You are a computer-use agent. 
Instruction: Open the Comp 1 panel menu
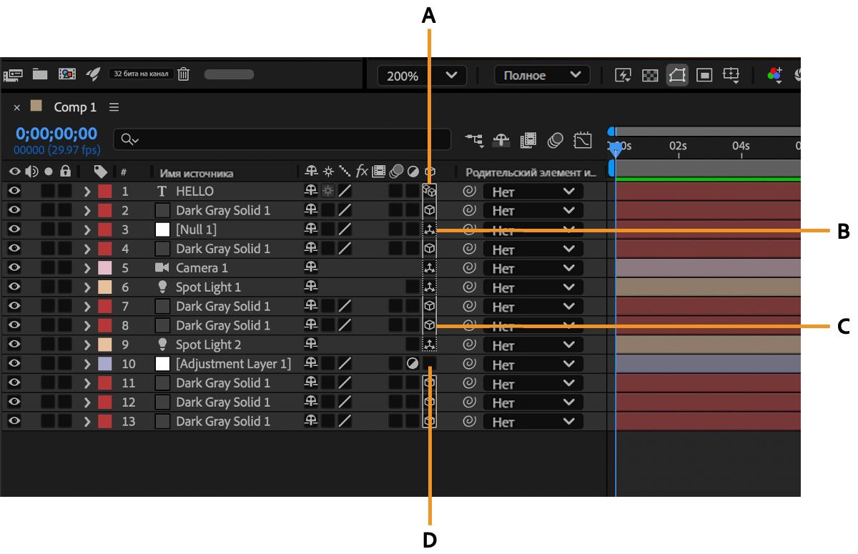[114, 107]
